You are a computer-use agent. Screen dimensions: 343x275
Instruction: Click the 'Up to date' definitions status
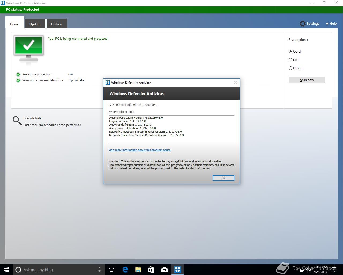pyautogui.click(x=76, y=80)
